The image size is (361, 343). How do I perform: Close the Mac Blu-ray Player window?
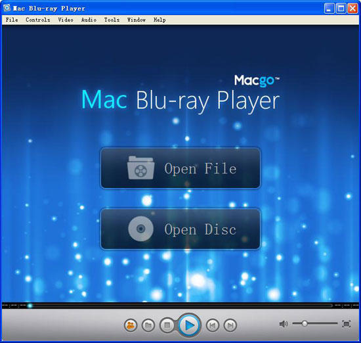click(352, 9)
